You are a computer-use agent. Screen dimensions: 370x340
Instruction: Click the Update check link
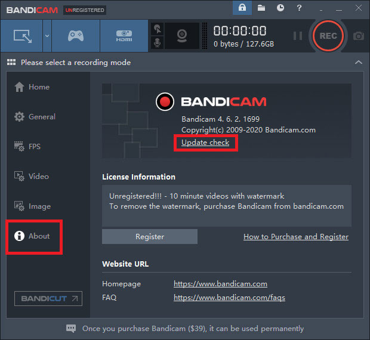coord(205,143)
